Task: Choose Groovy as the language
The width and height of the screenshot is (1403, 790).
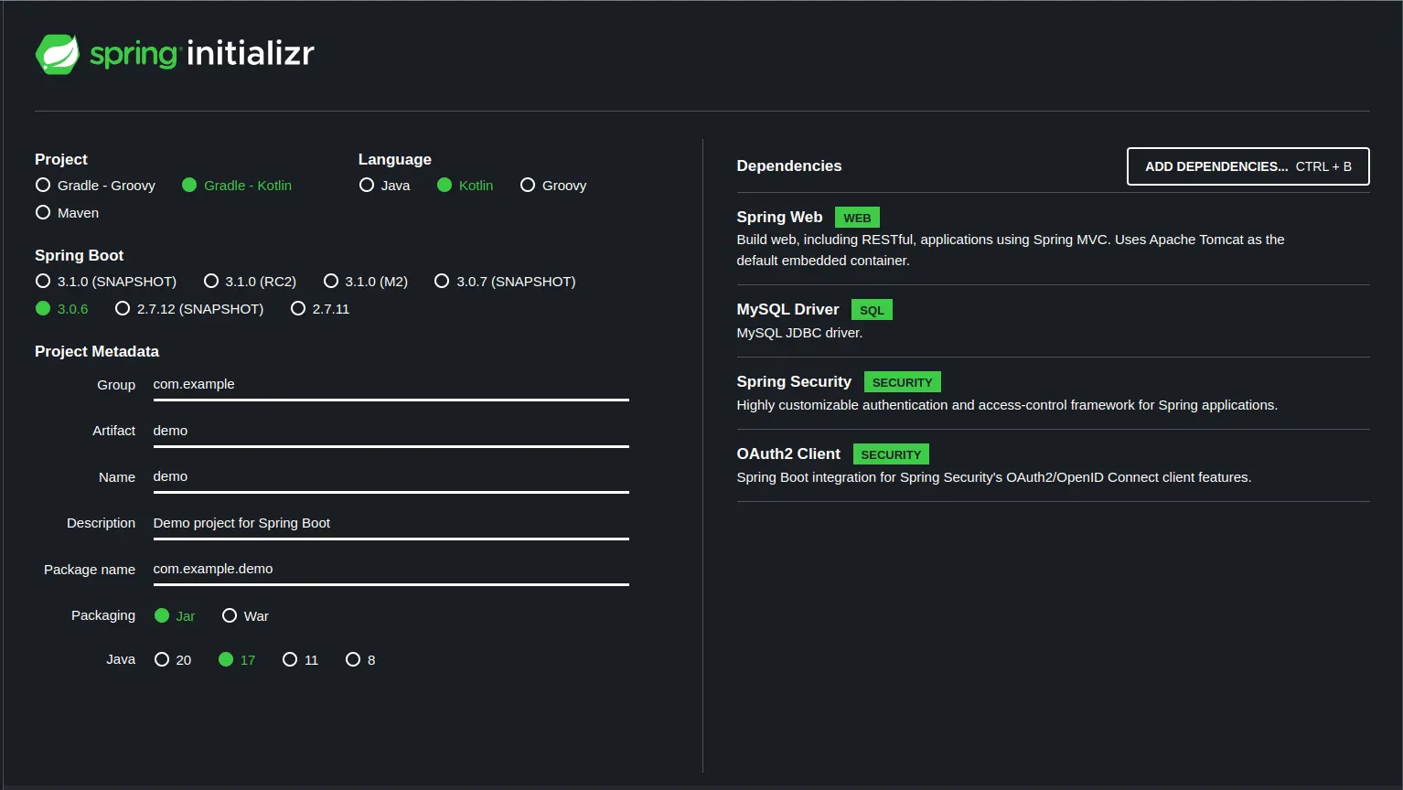Action: (x=553, y=185)
